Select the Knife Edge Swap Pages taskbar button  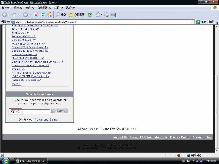coord(31,161)
